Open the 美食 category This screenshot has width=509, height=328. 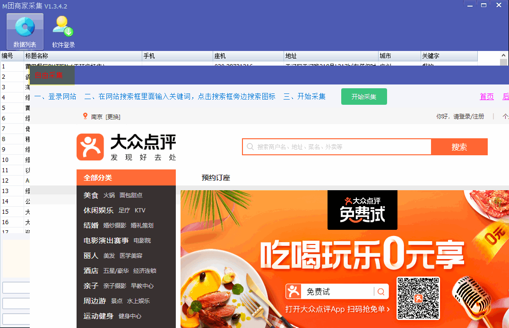tap(91, 195)
